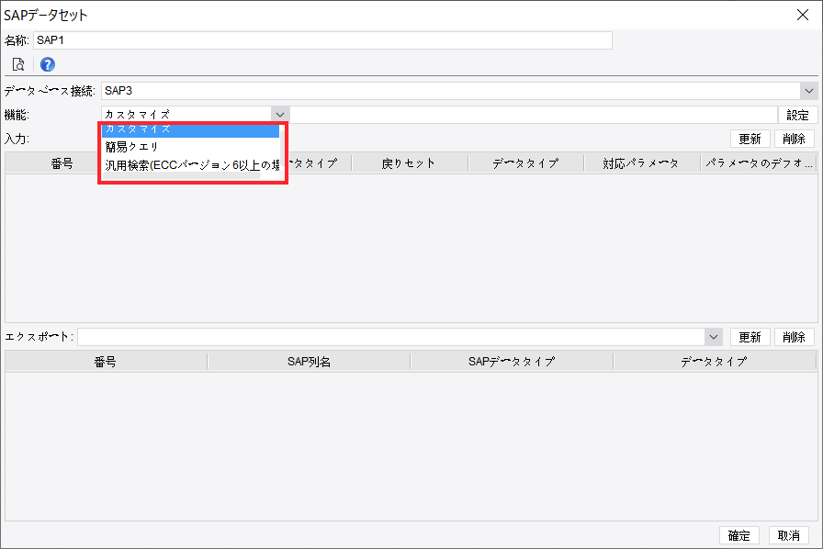Click the パラメータのデフォ... column header
Image resolution: width=823 pixels, height=549 pixels.
tap(759, 163)
